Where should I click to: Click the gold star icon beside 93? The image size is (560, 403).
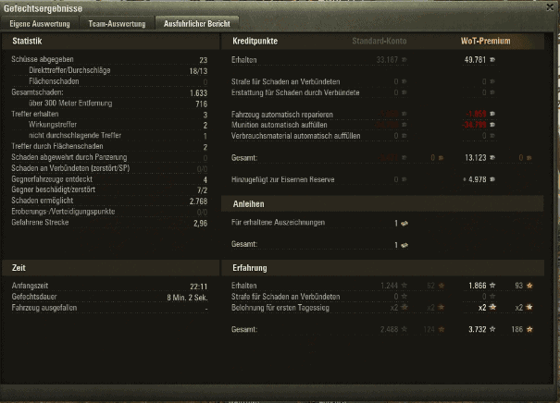pyautogui.click(x=529, y=285)
